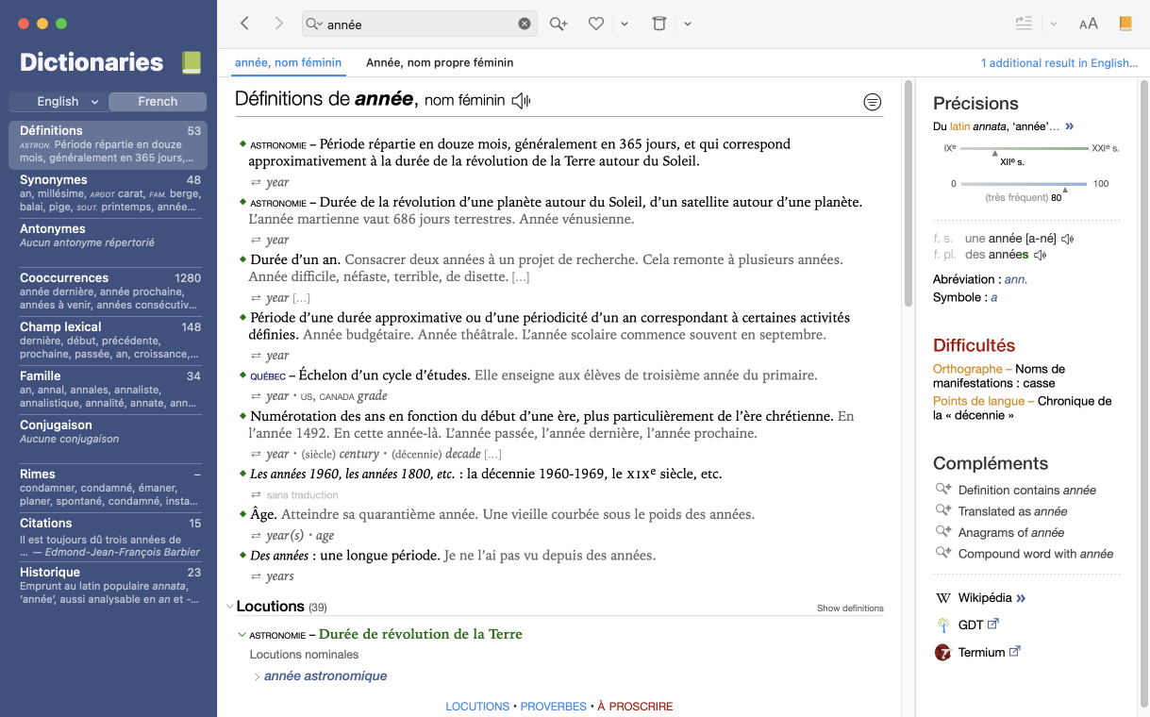This screenshot has height=717, width=1150.
Task: Click the back navigation arrow
Action: click(245, 24)
